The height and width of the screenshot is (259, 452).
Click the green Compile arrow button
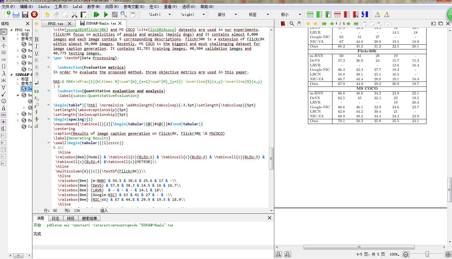point(106,14)
